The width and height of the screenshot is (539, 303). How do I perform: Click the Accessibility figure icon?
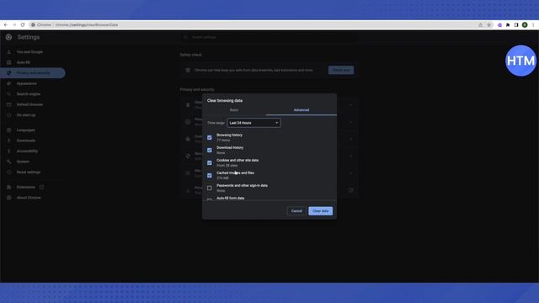9,151
